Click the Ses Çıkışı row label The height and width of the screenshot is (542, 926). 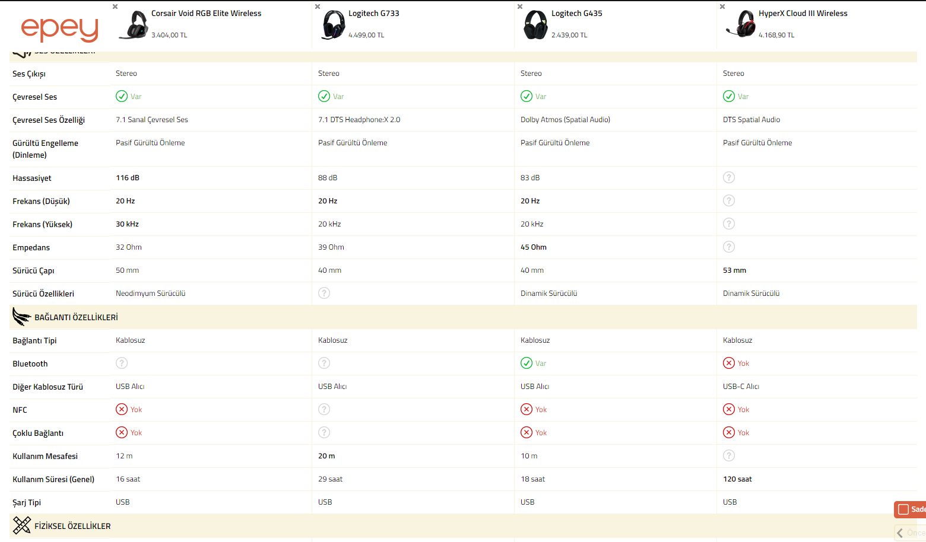29,74
